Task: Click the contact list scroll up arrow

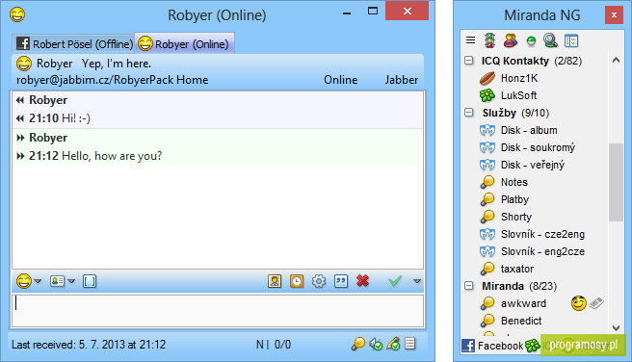Action: [616, 61]
